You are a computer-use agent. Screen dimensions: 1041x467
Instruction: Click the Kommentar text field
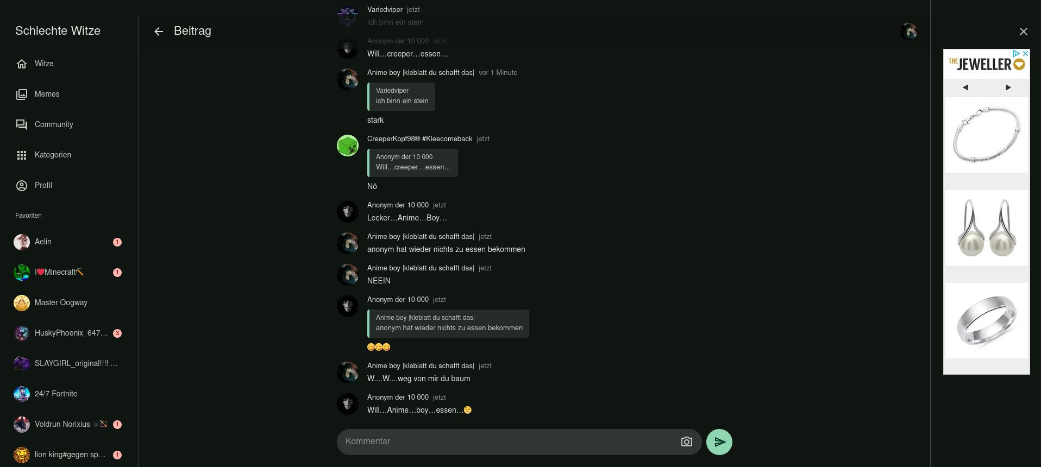pos(508,441)
